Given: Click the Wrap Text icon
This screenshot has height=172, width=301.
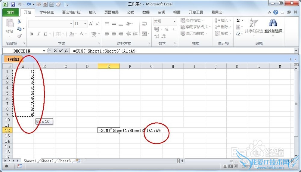Looking at the screenshot, I should click(x=144, y=24).
